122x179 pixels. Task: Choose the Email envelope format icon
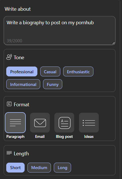coord(40,123)
